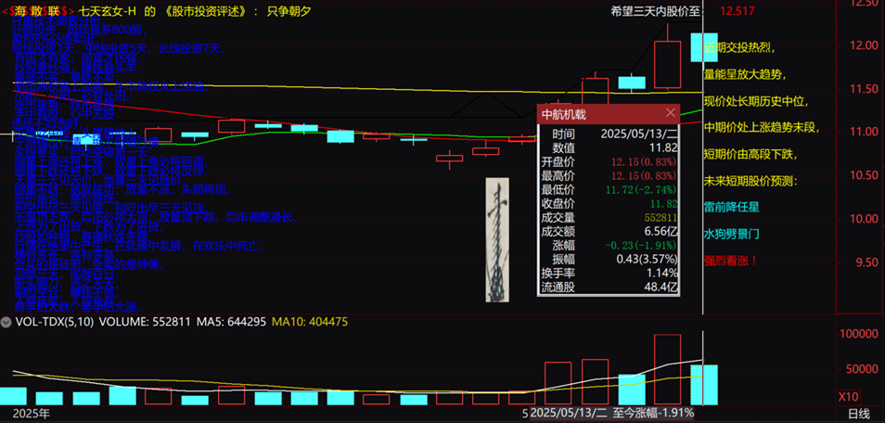The width and height of the screenshot is (885, 435).
Task: Click the 未来短期股价预测 heading
Action: [750, 182]
